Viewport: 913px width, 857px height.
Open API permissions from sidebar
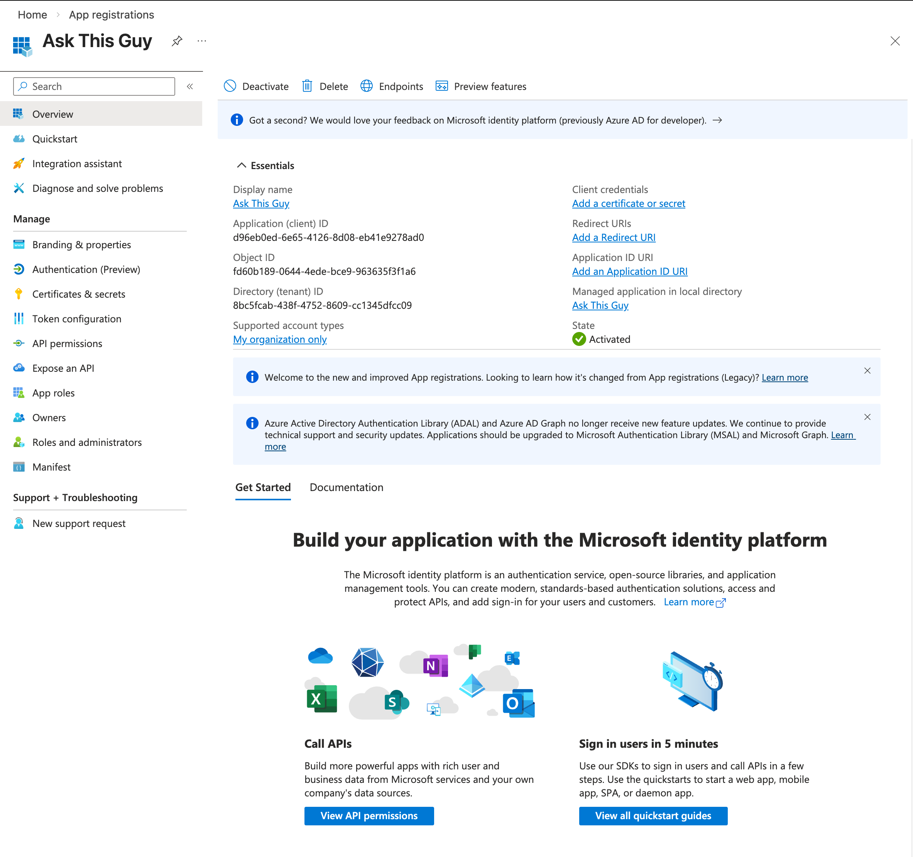click(x=67, y=343)
